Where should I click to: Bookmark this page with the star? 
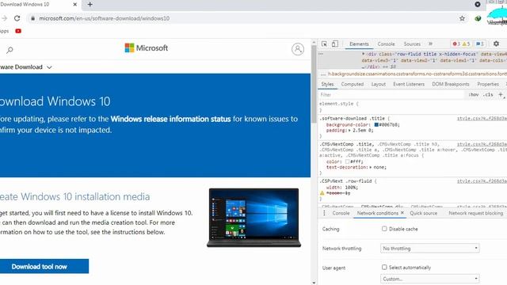click(x=462, y=18)
